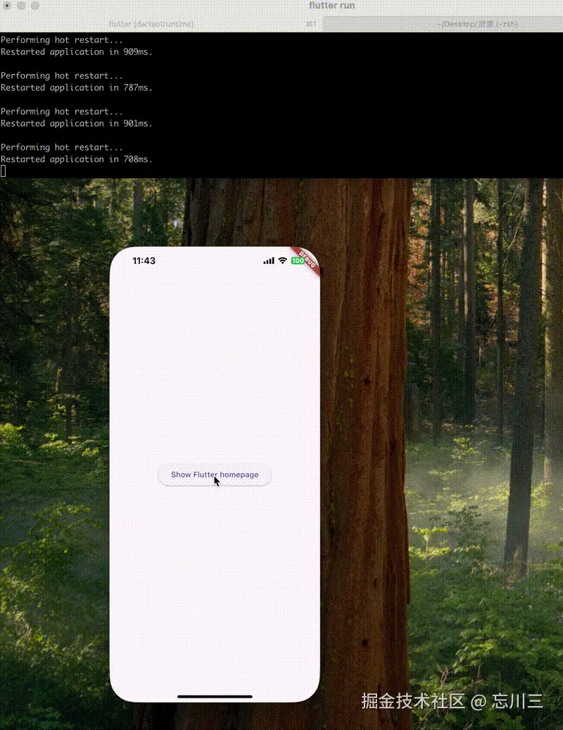Click the grey traffic-light button group area
The height and width of the screenshot is (730, 563).
pyautogui.click(x=21, y=6)
